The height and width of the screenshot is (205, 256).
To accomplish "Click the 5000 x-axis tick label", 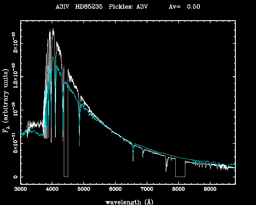I will pyautogui.click(x=84, y=189).
